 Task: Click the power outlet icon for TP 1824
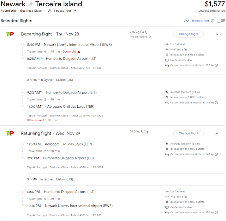coord(167,149)
